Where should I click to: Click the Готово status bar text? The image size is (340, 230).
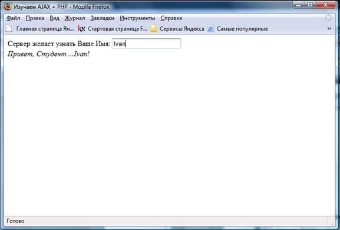(15, 221)
